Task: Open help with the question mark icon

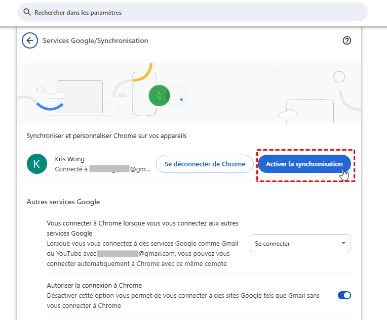Action: pos(347,41)
